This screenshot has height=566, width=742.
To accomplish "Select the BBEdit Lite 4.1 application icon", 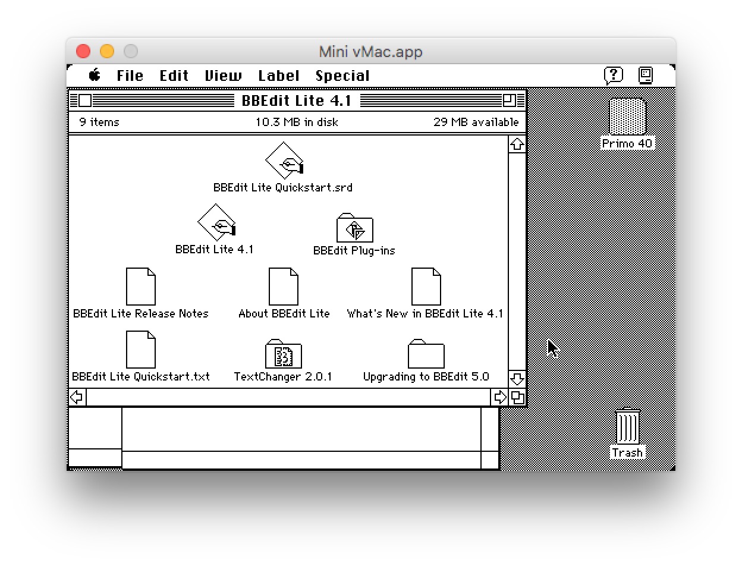I will coord(216,222).
